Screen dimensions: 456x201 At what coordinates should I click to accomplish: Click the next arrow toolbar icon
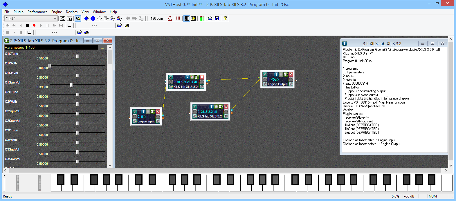point(134,18)
